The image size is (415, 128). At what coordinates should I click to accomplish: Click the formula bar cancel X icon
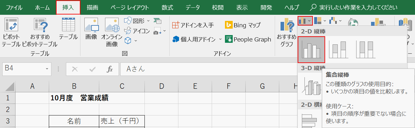pyautogui.click(x=75, y=69)
